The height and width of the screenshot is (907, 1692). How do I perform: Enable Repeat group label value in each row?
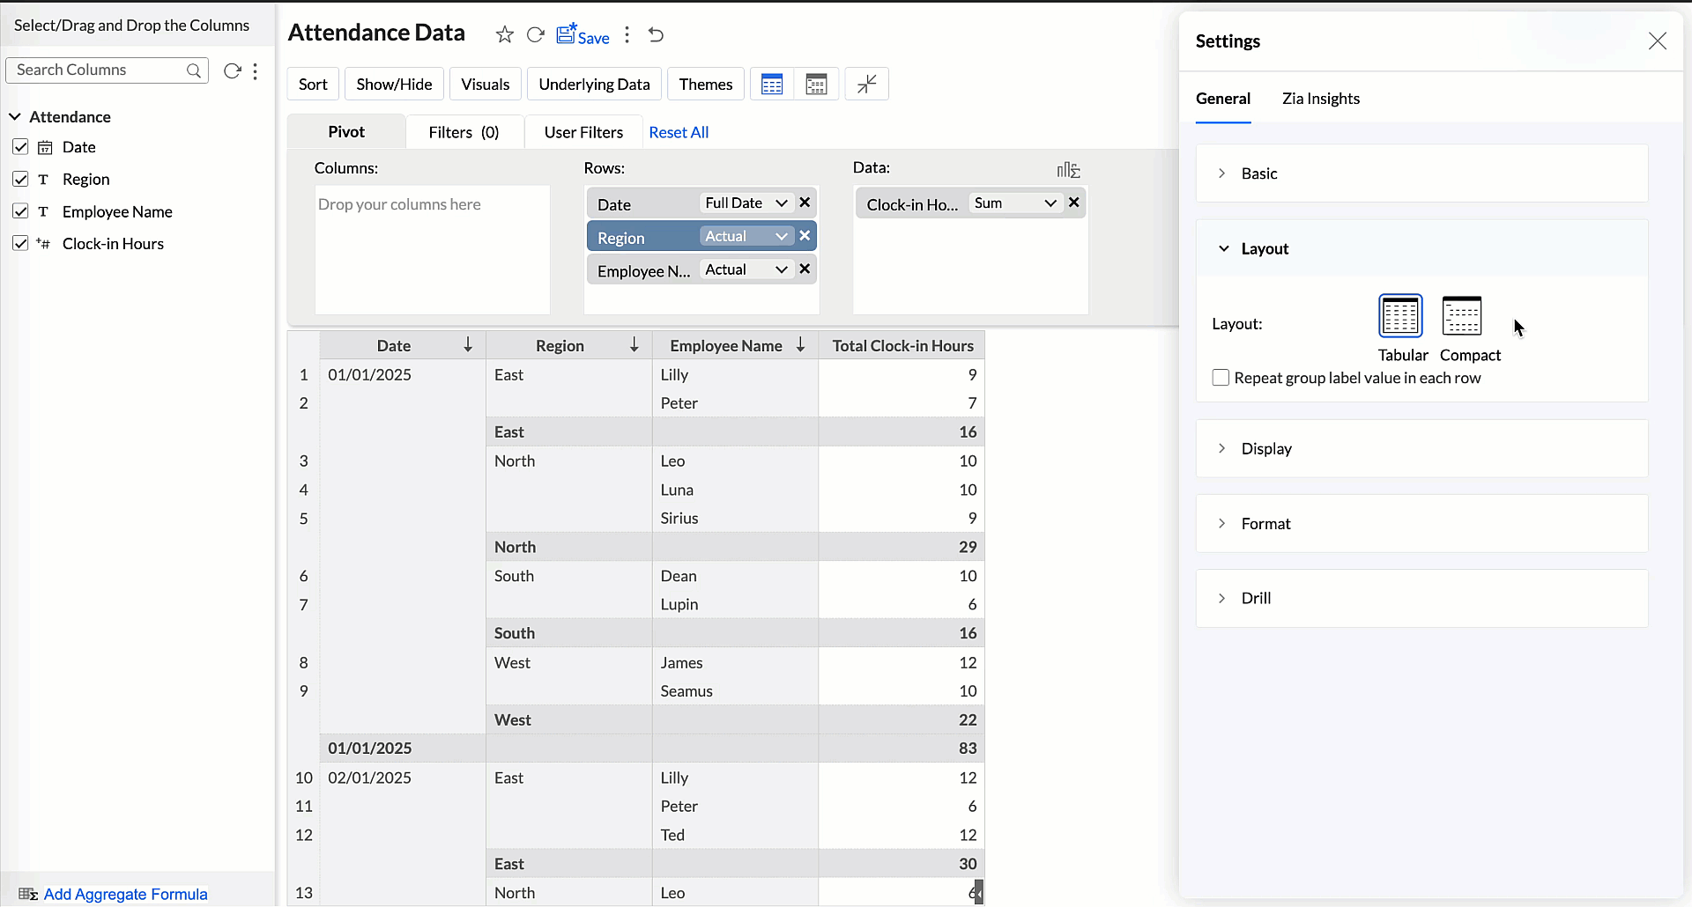point(1221,378)
